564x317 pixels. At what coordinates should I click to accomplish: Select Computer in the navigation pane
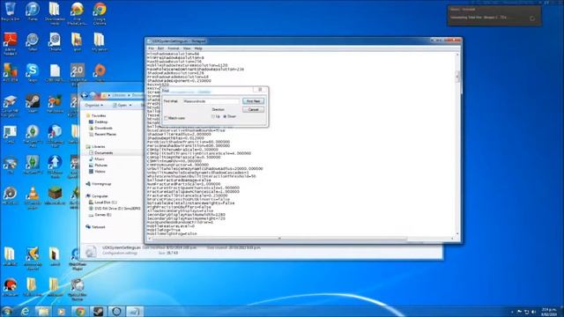100,196
